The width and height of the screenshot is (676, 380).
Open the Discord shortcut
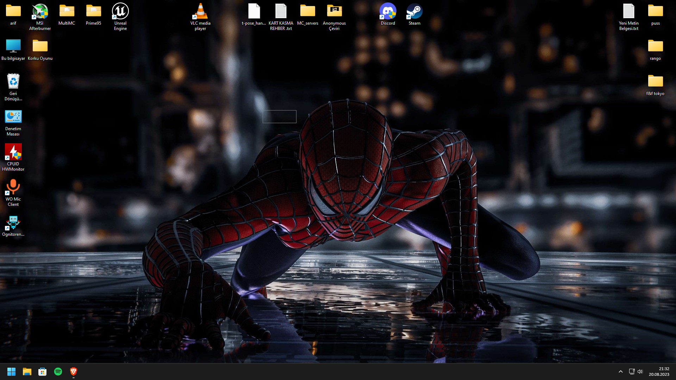(x=388, y=11)
